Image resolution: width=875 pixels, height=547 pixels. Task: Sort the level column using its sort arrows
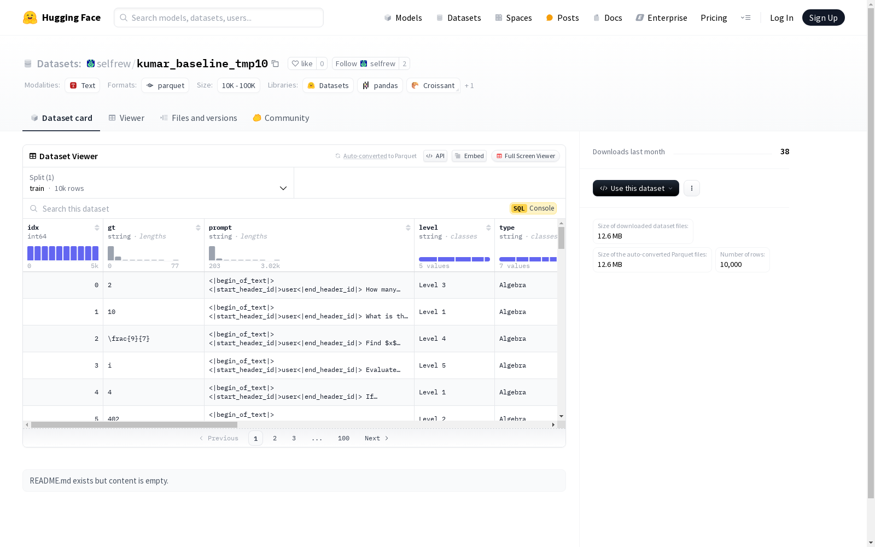pyautogui.click(x=488, y=228)
